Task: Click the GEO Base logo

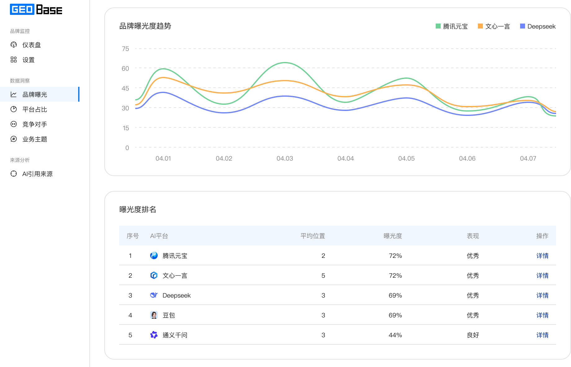Action: click(36, 10)
